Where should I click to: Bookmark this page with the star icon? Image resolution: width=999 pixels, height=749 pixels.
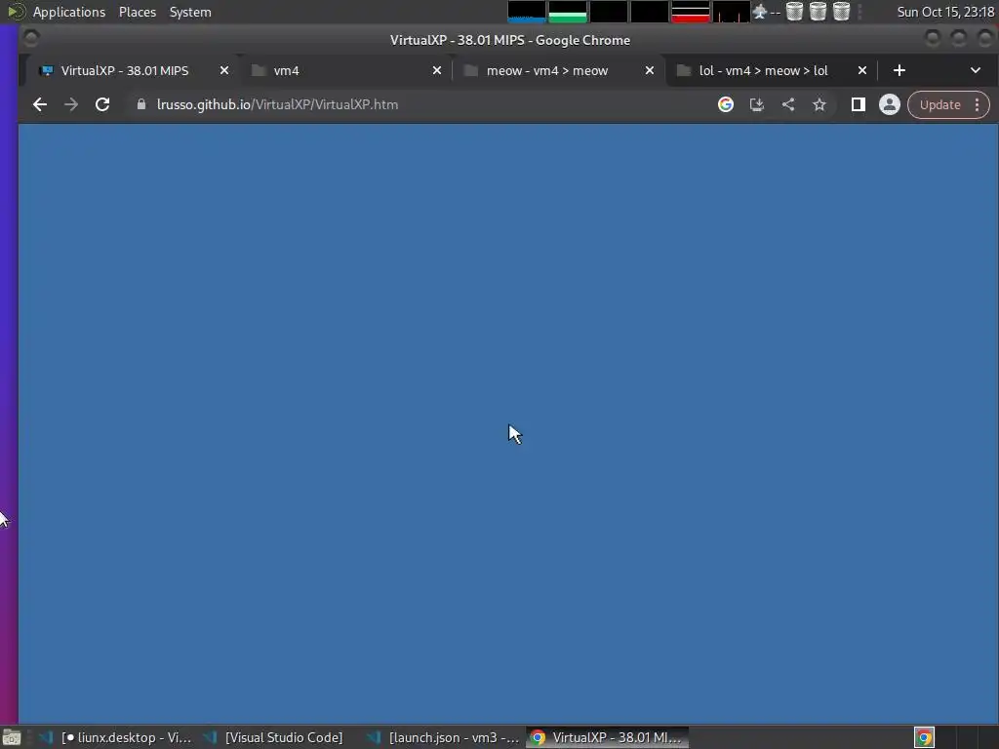819,104
